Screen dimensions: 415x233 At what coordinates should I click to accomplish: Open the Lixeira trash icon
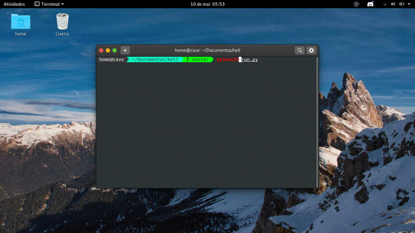click(x=62, y=25)
